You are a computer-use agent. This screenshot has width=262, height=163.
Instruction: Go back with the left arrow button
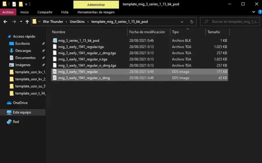(5, 22)
